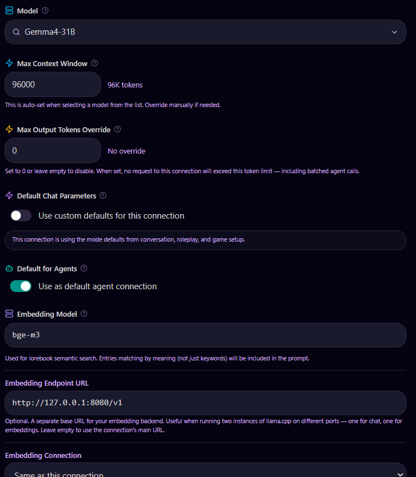Click the server icon beside Embedding Model

tap(9, 314)
